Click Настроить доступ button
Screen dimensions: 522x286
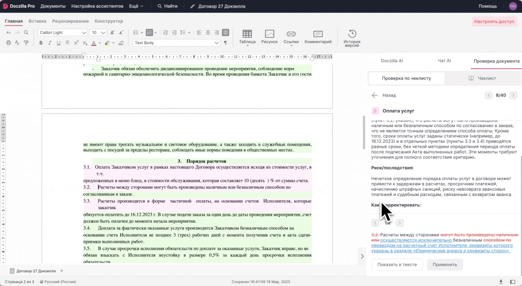[x=494, y=21]
